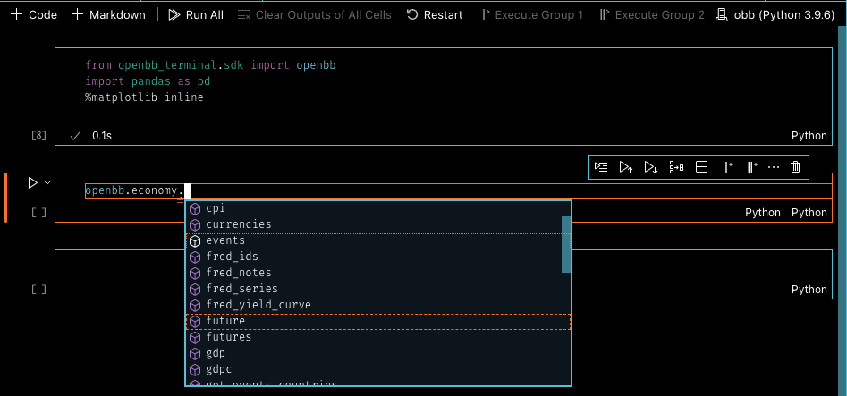The width and height of the screenshot is (847, 396).
Task: Select currencies autocomplete suggestion
Action: (378, 224)
